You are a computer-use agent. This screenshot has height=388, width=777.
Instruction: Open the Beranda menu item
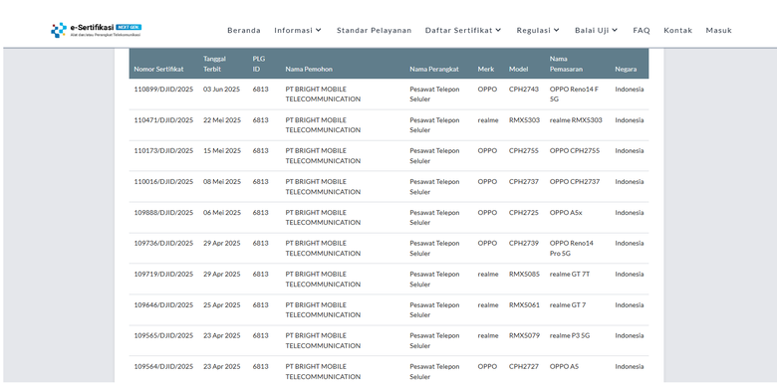[244, 30]
